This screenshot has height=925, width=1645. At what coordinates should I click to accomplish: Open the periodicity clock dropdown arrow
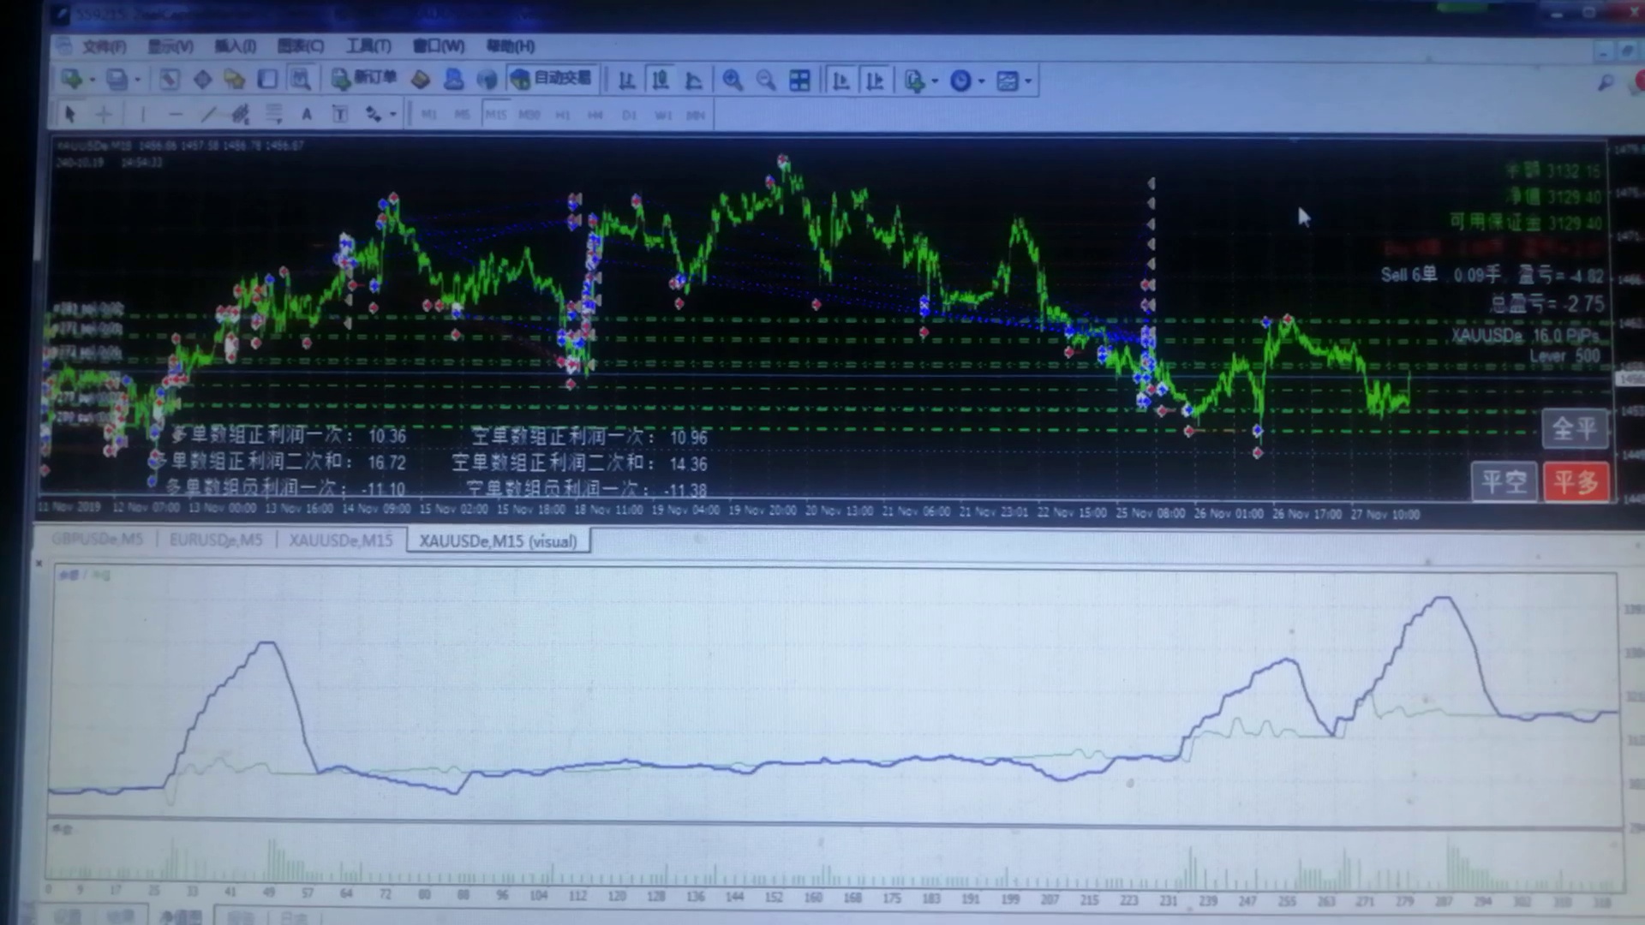point(981,81)
